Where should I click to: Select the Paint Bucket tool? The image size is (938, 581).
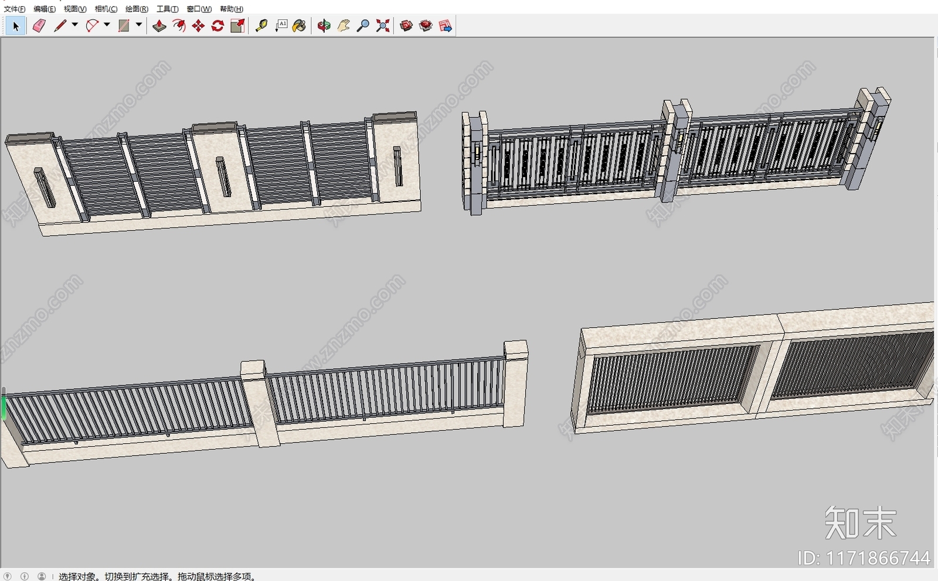tap(300, 26)
